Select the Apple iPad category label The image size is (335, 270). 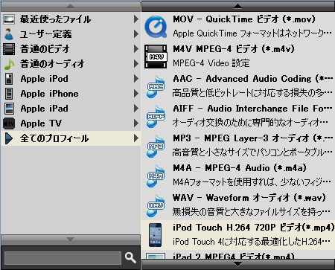coord(45,109)
